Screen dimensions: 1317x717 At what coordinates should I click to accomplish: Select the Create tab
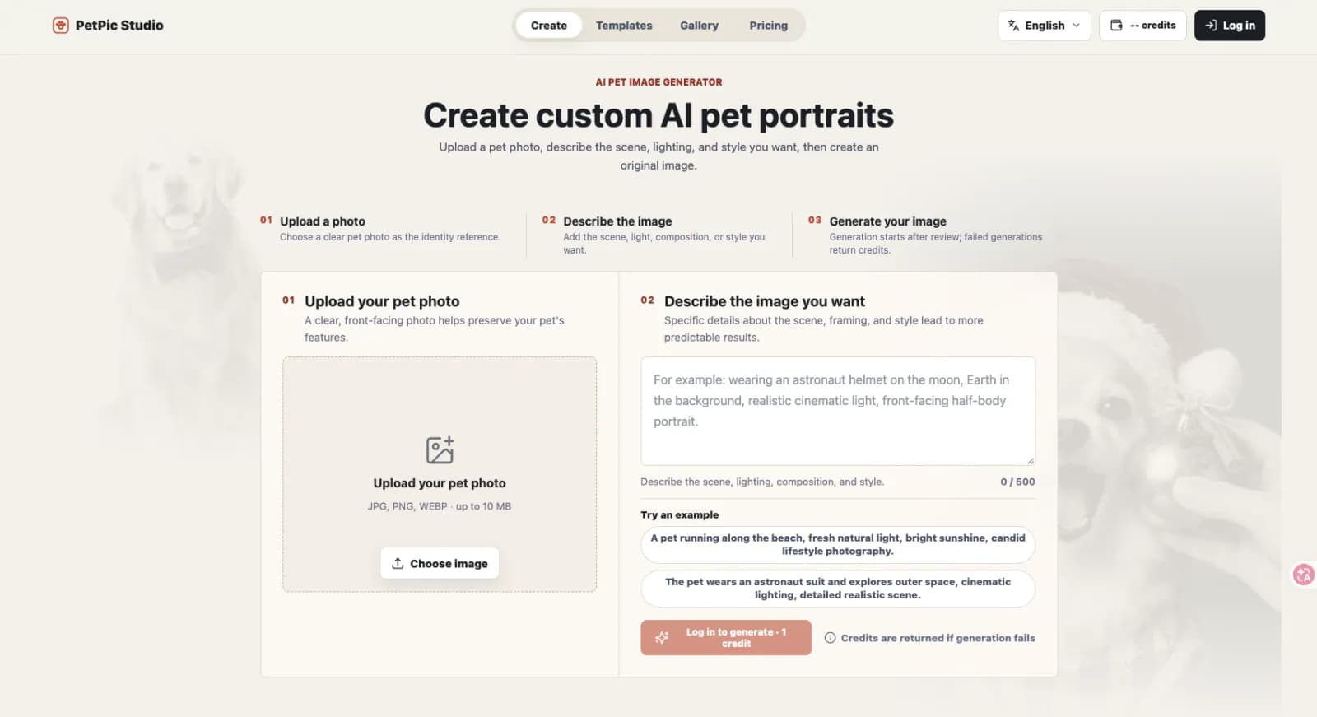click(x=548, y=26)
